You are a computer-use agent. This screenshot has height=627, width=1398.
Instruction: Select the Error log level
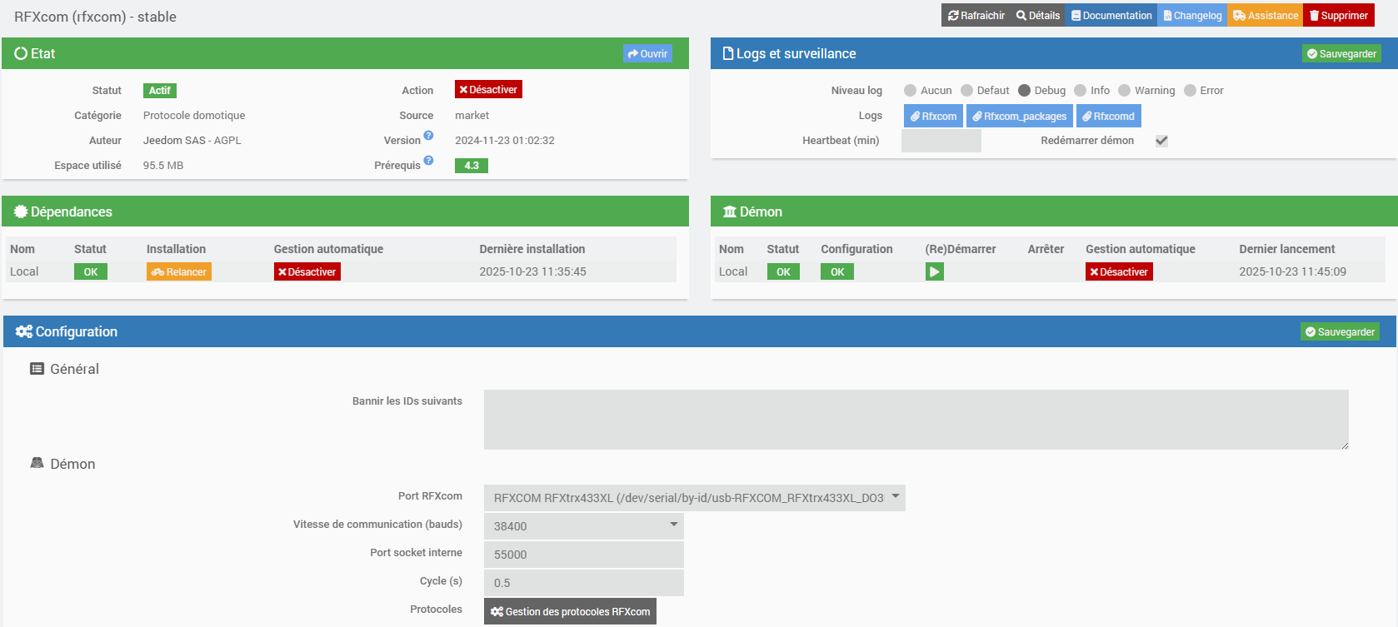[1190, 91]
